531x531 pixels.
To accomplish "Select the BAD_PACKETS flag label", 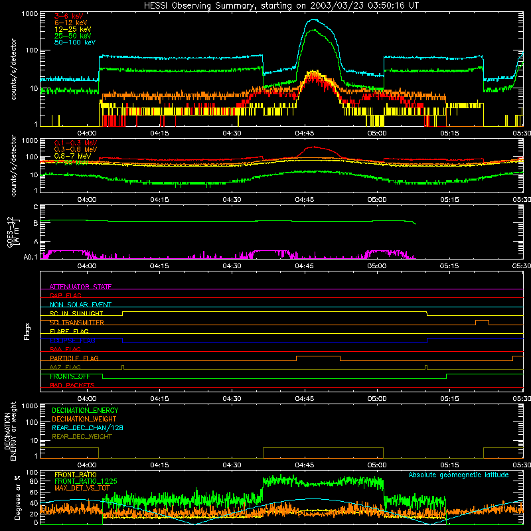I will [72, 385].
